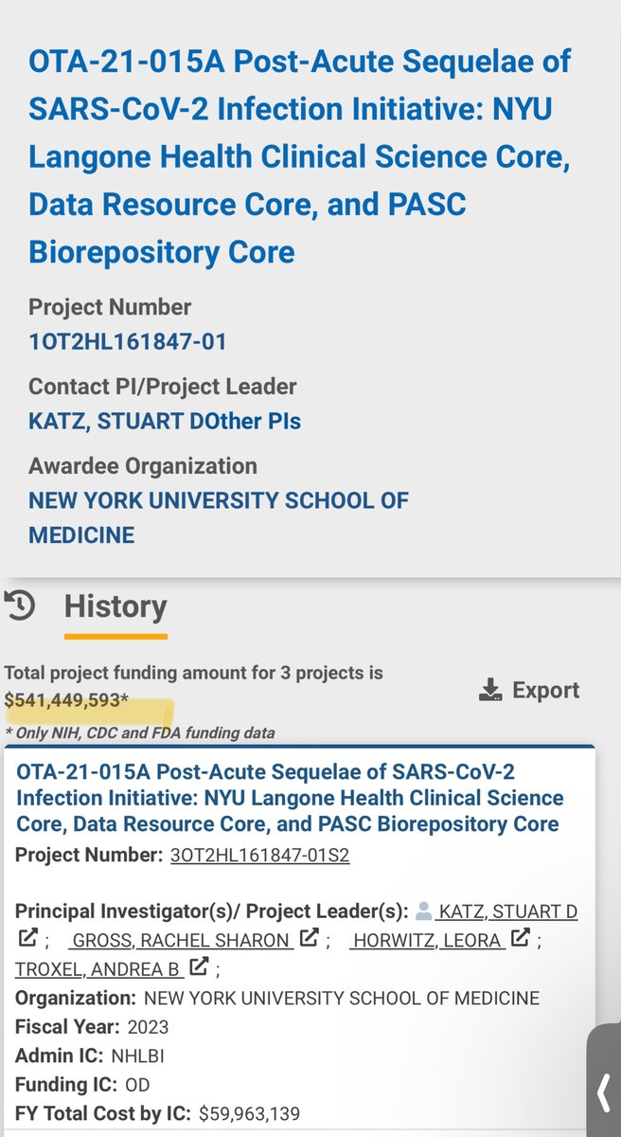Open the OTA-21-015A project title heading link
This screenshot has height=1137, width=621.
[x=299, y=156]
